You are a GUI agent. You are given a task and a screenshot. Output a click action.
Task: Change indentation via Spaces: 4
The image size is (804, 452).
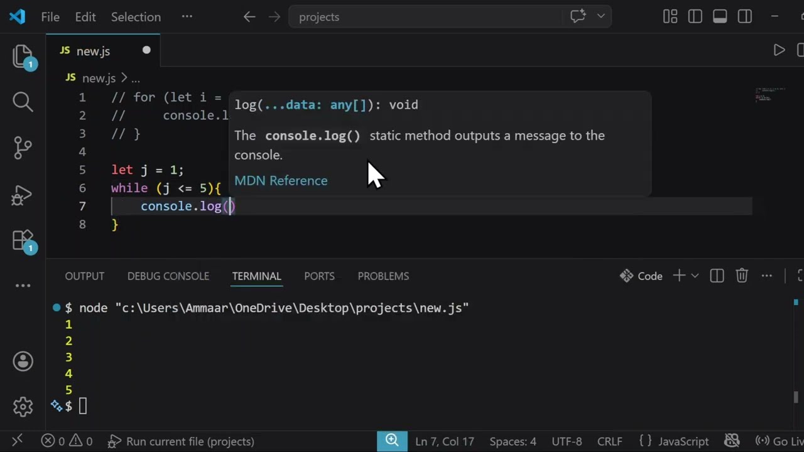click(x=513, y=441)
